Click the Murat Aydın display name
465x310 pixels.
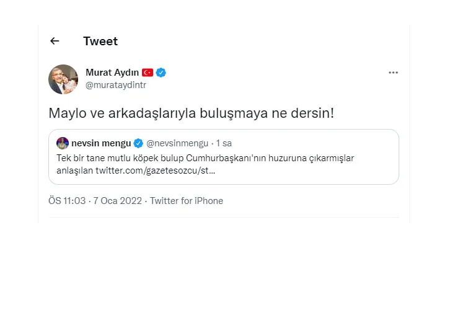[112, 73]
